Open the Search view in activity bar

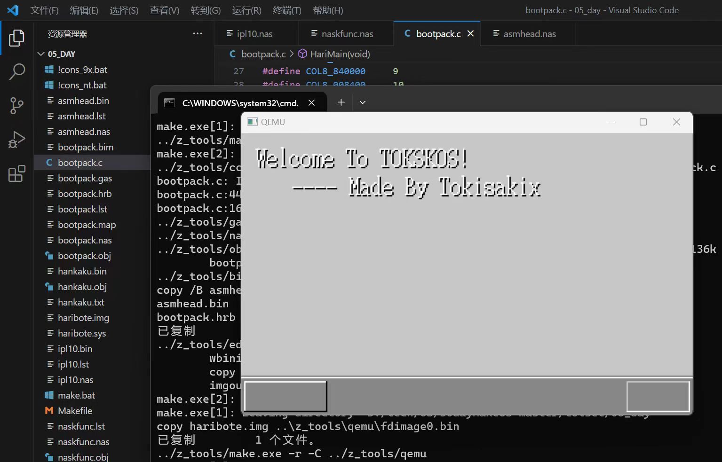(x=17, y=72)
